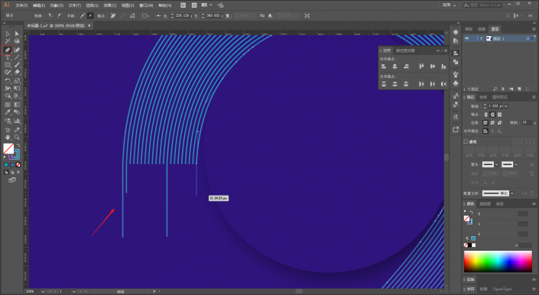Select the Direct Selection white arrow tool
Viewport: 539px width, 295px height.
point(17,34)
